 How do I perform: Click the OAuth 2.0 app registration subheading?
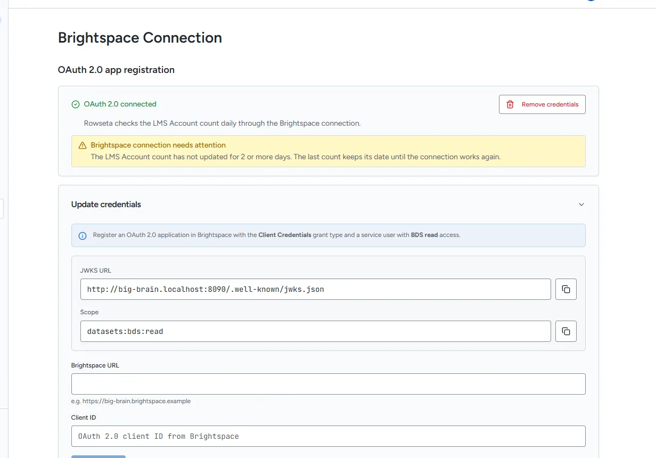point(116,70)
